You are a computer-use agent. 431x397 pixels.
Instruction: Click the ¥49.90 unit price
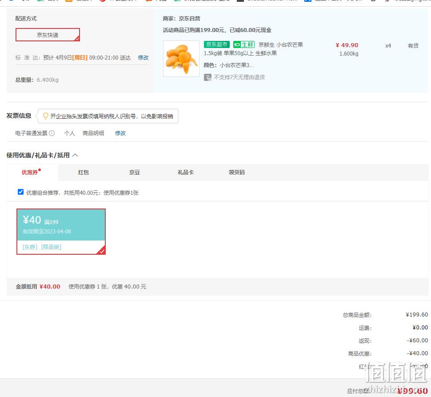point(347,45)
